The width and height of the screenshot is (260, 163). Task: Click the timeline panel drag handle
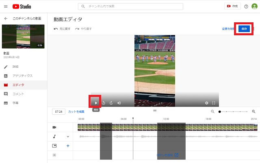(x=155, y=111)
